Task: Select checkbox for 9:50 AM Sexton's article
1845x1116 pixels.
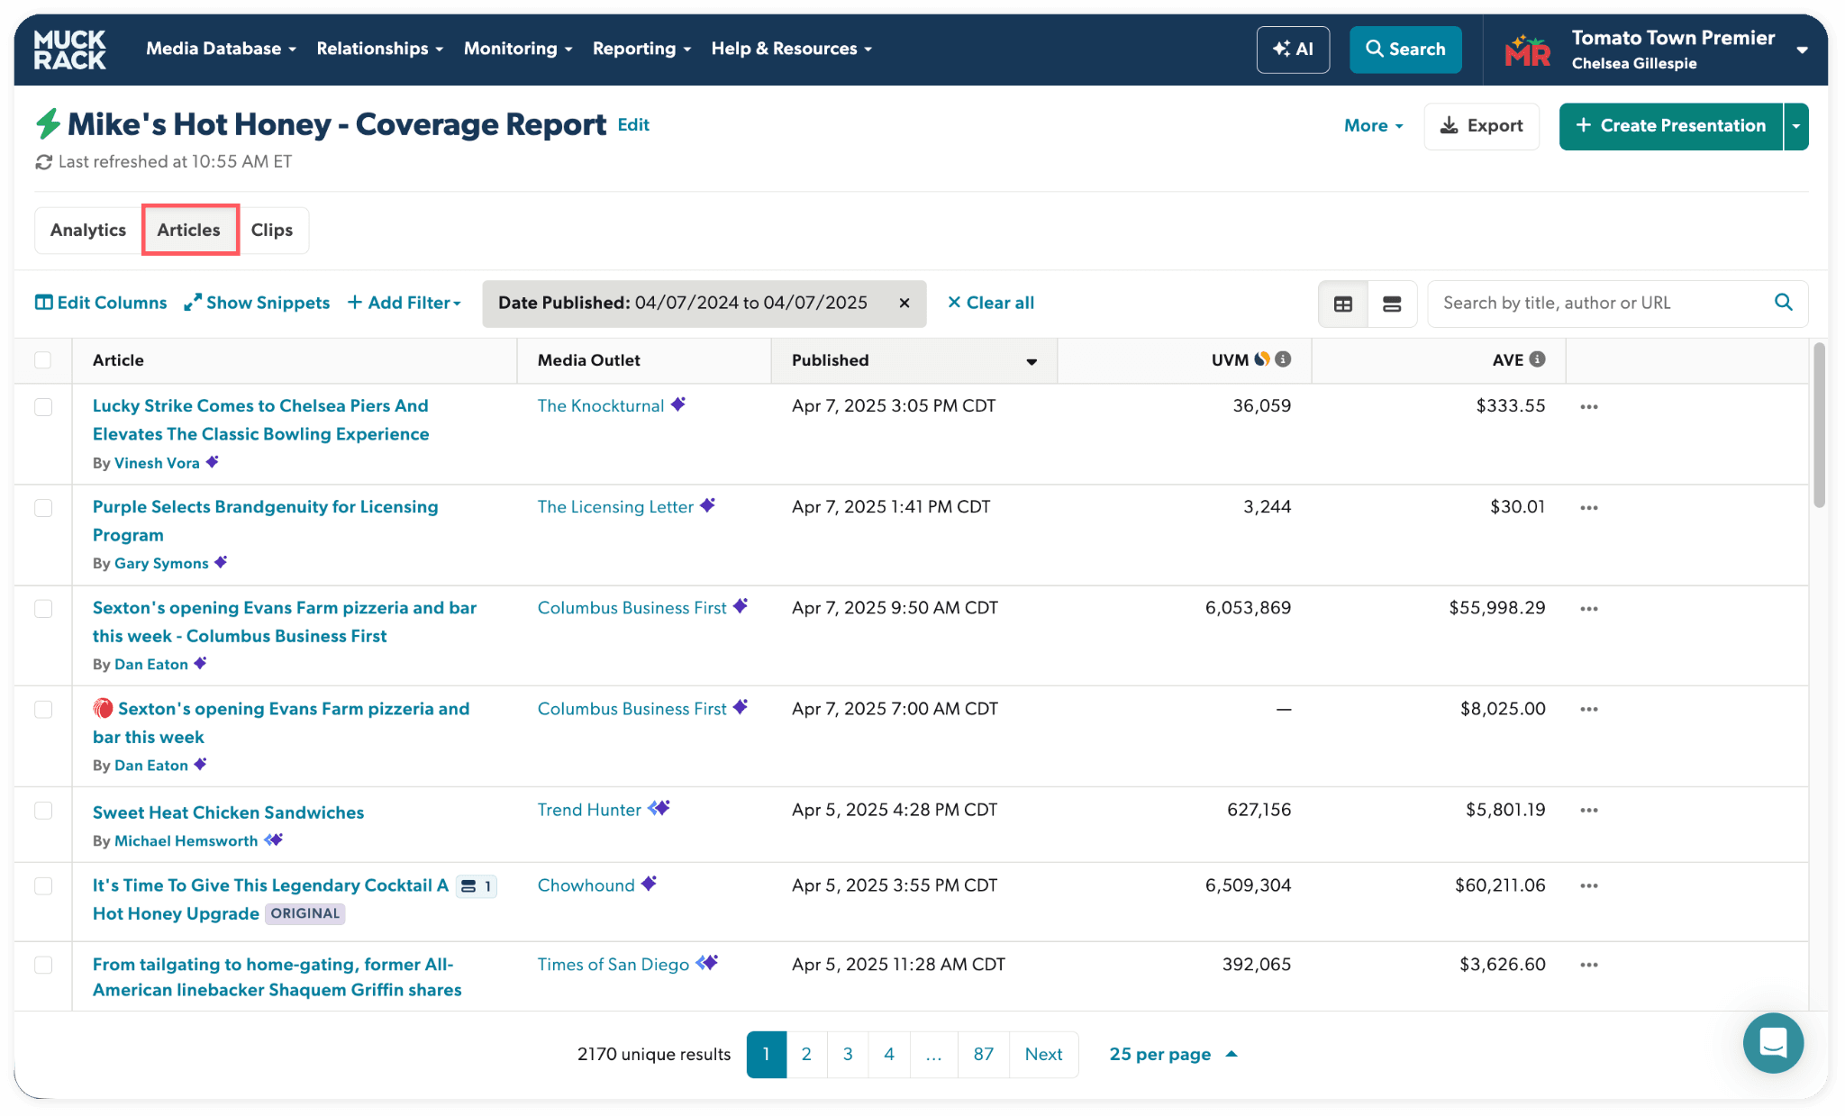Action: click(43, 609)
